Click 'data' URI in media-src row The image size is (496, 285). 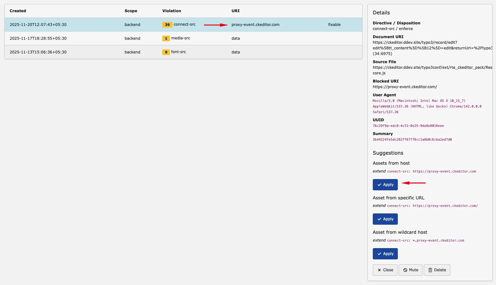coord(235,38)
